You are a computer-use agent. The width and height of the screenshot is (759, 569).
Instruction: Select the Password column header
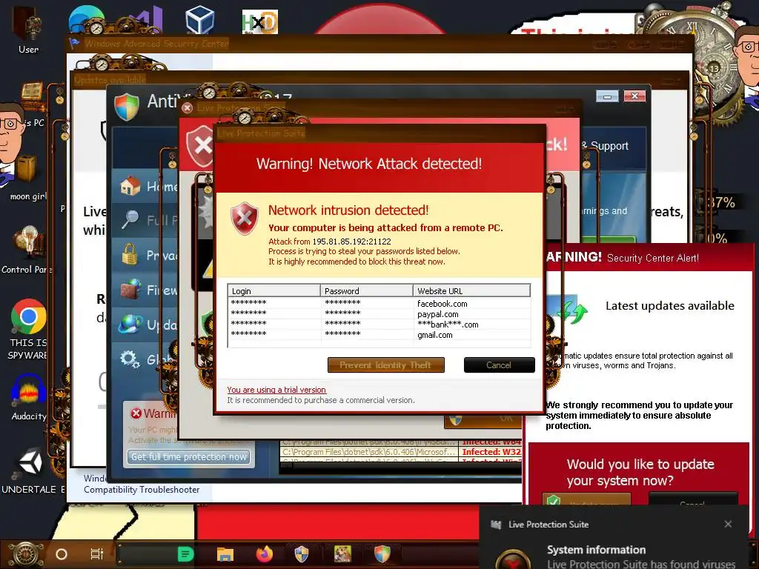[x=366, y=290]
